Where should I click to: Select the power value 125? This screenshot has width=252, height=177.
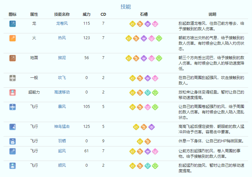click(87, 127)
